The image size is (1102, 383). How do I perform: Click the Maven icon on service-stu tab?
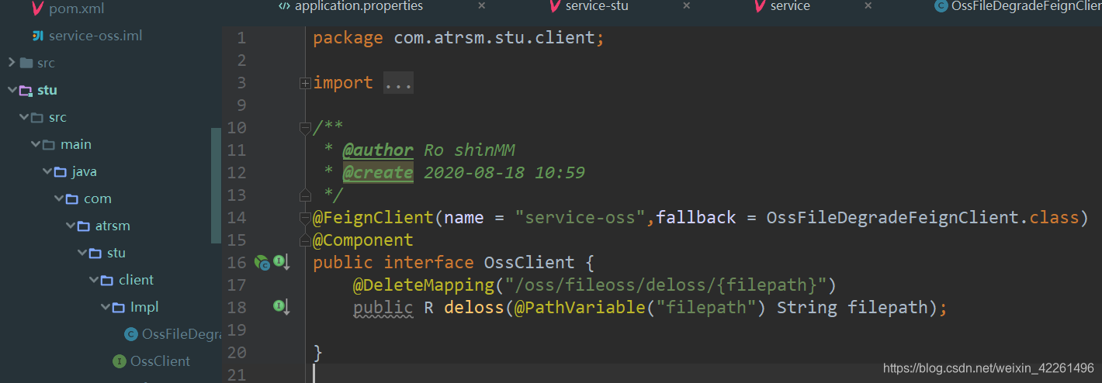[554, 6]
